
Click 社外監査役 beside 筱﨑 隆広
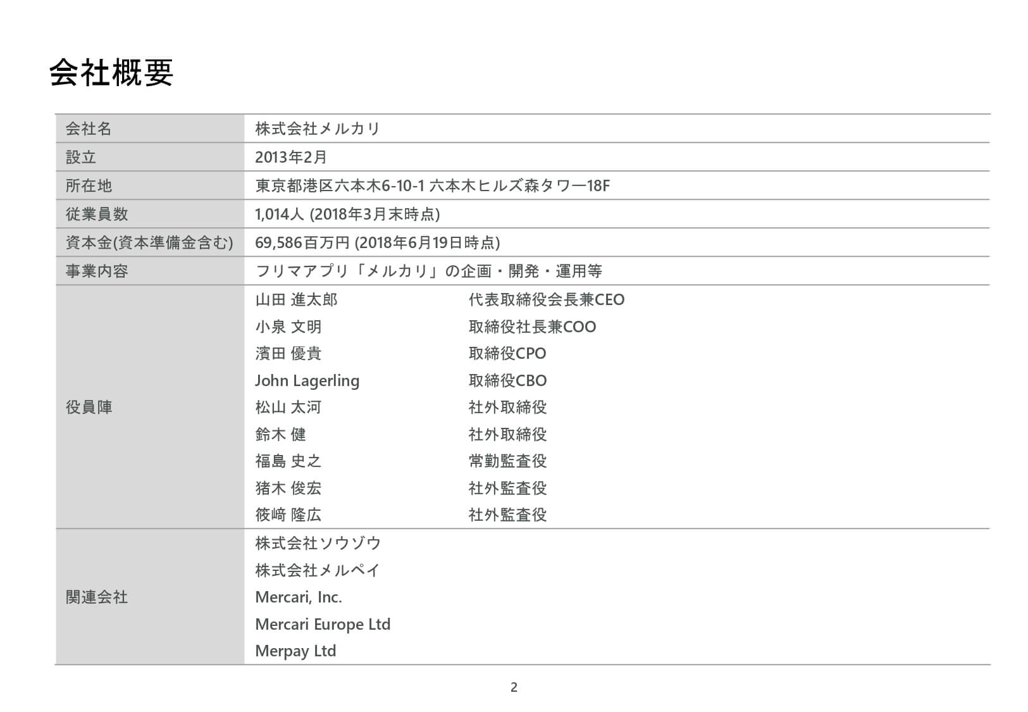(507, 515)
